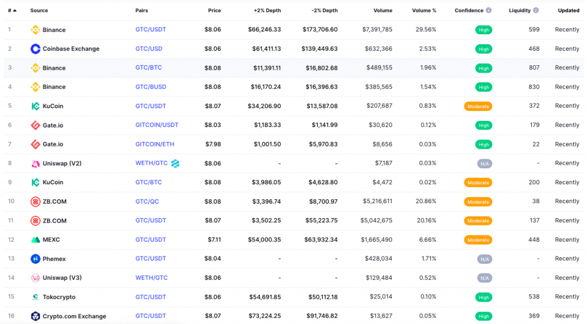Click the icon beside the row 8 WETH/GTC pair

point(175,163)
